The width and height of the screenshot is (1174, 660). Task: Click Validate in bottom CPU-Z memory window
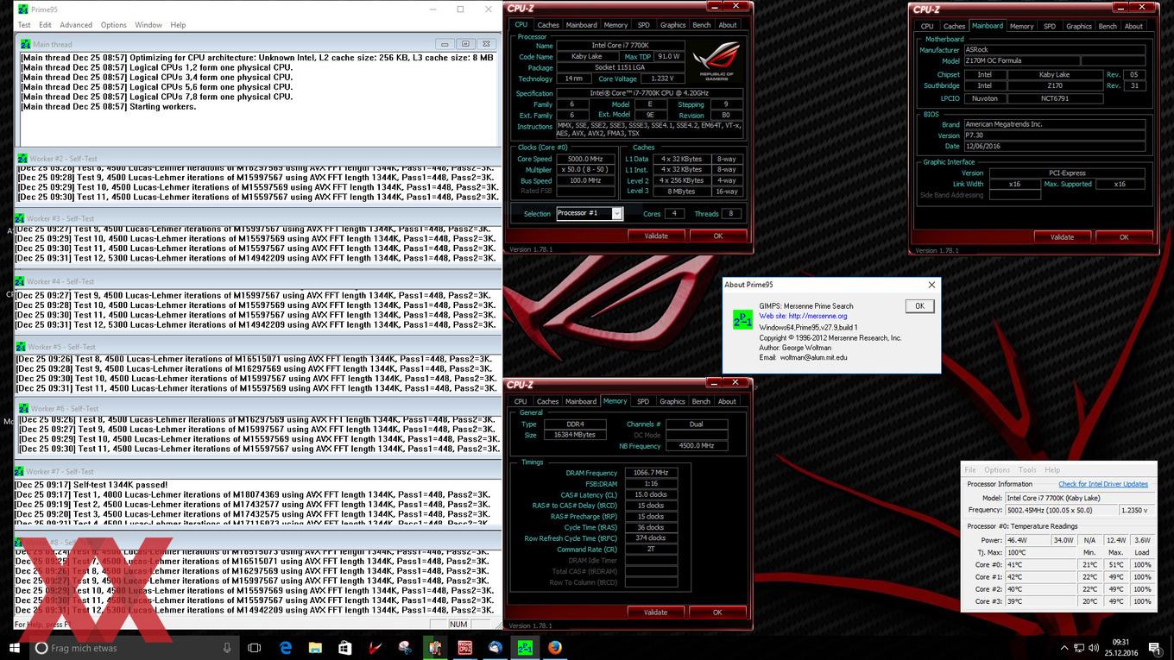(x=655, y=612)
